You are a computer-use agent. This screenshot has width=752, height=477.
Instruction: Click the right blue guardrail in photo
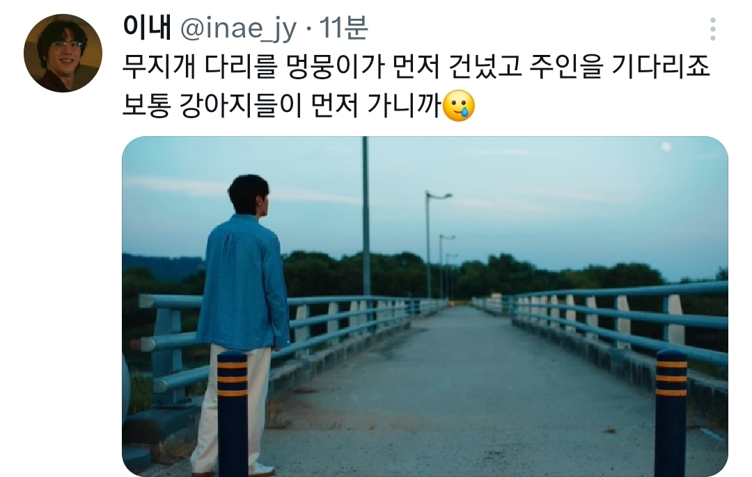coord(619,316)
